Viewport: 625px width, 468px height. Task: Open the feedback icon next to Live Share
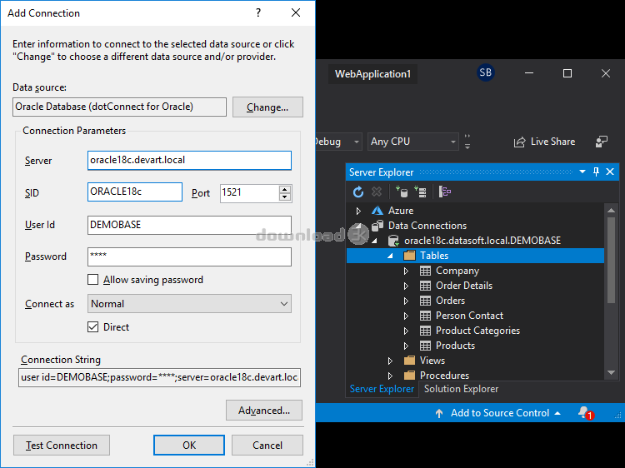[601, 142]
